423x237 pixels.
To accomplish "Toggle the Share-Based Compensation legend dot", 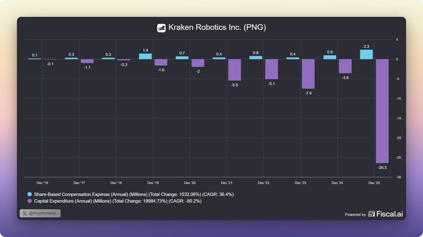I will coord(30,194).
